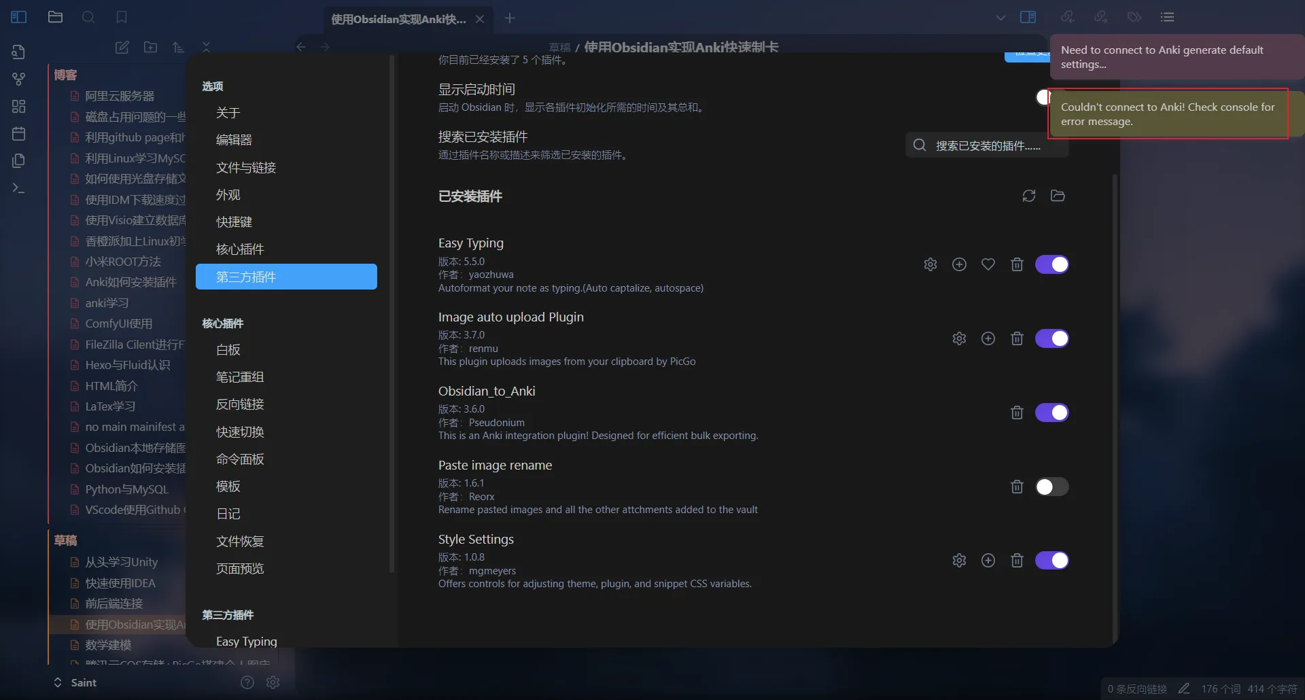
Task: Change sort order icon in file explorer
Action: tap(178, 47)
